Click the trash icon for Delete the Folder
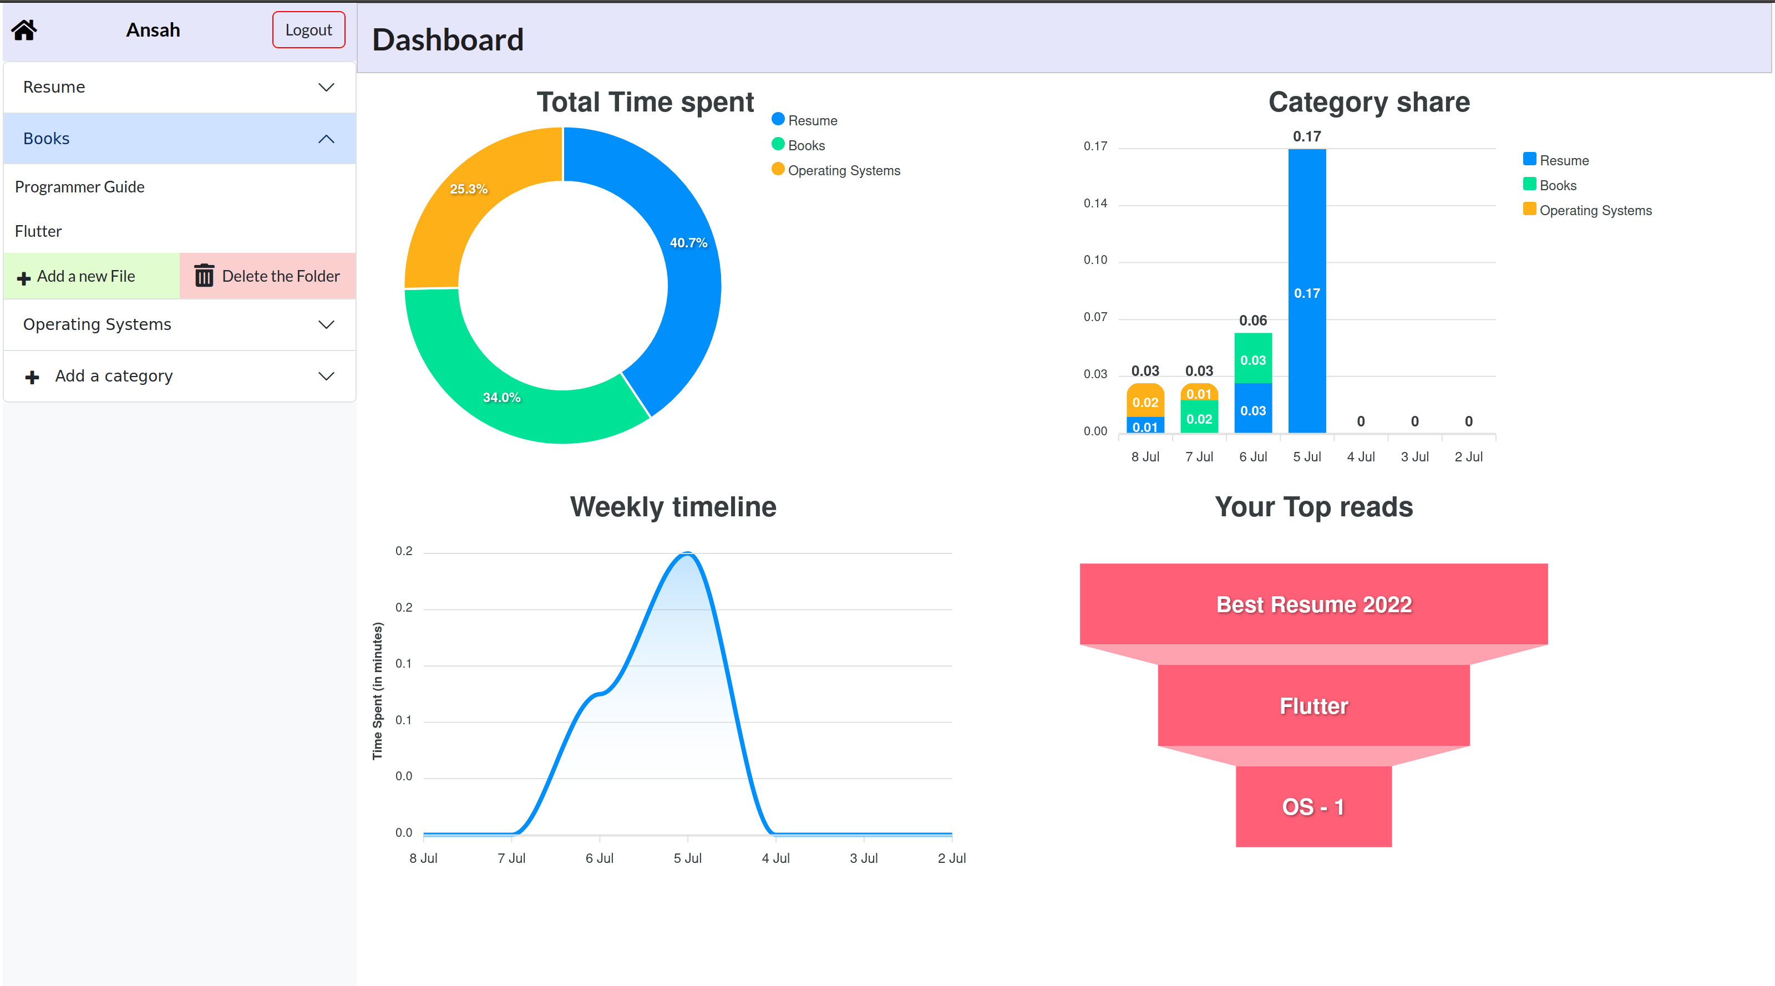The width and height of the screenshot is (1775, 986). pyautogui.click(x=204, y=276)
